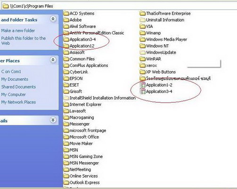The height and width of the screenshot is (189, 237).
Task: Click the Internet Explorer folder icon
Action: tap(66, 104)
